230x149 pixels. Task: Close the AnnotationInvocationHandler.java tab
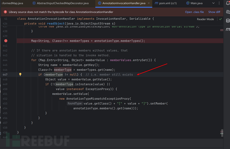[149, 3]
